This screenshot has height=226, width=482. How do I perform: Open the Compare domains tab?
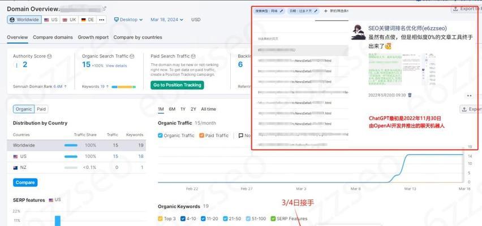pyautogui.click(x=53, y=37)
